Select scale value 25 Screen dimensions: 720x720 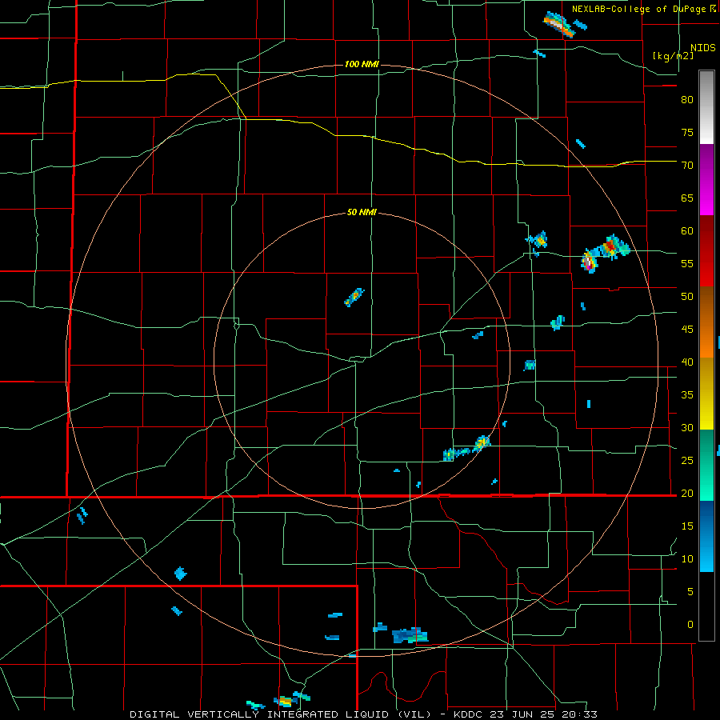[x=687, y=460]
